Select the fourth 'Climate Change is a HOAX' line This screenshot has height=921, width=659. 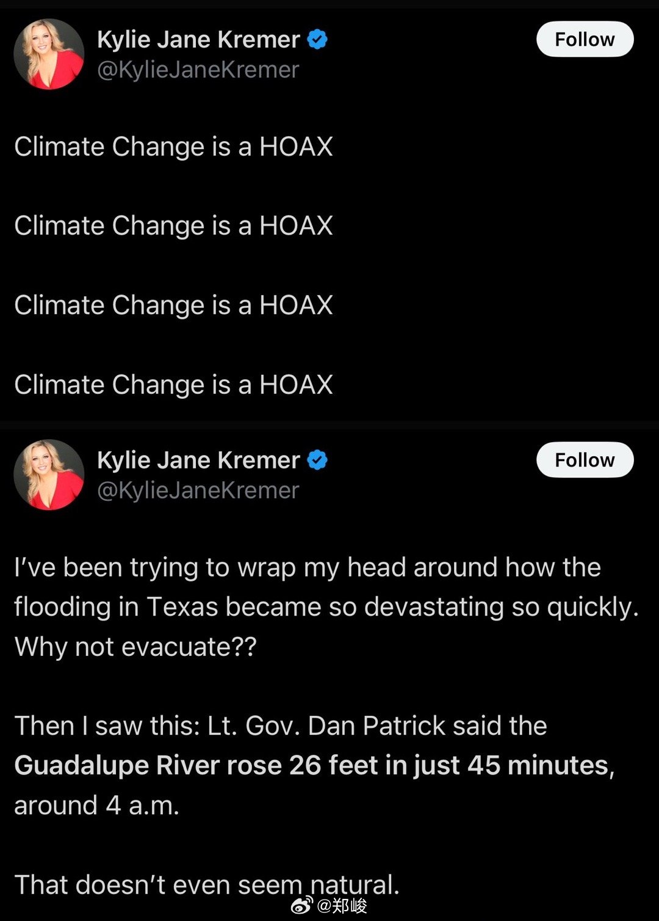click(x=174, y=385)
